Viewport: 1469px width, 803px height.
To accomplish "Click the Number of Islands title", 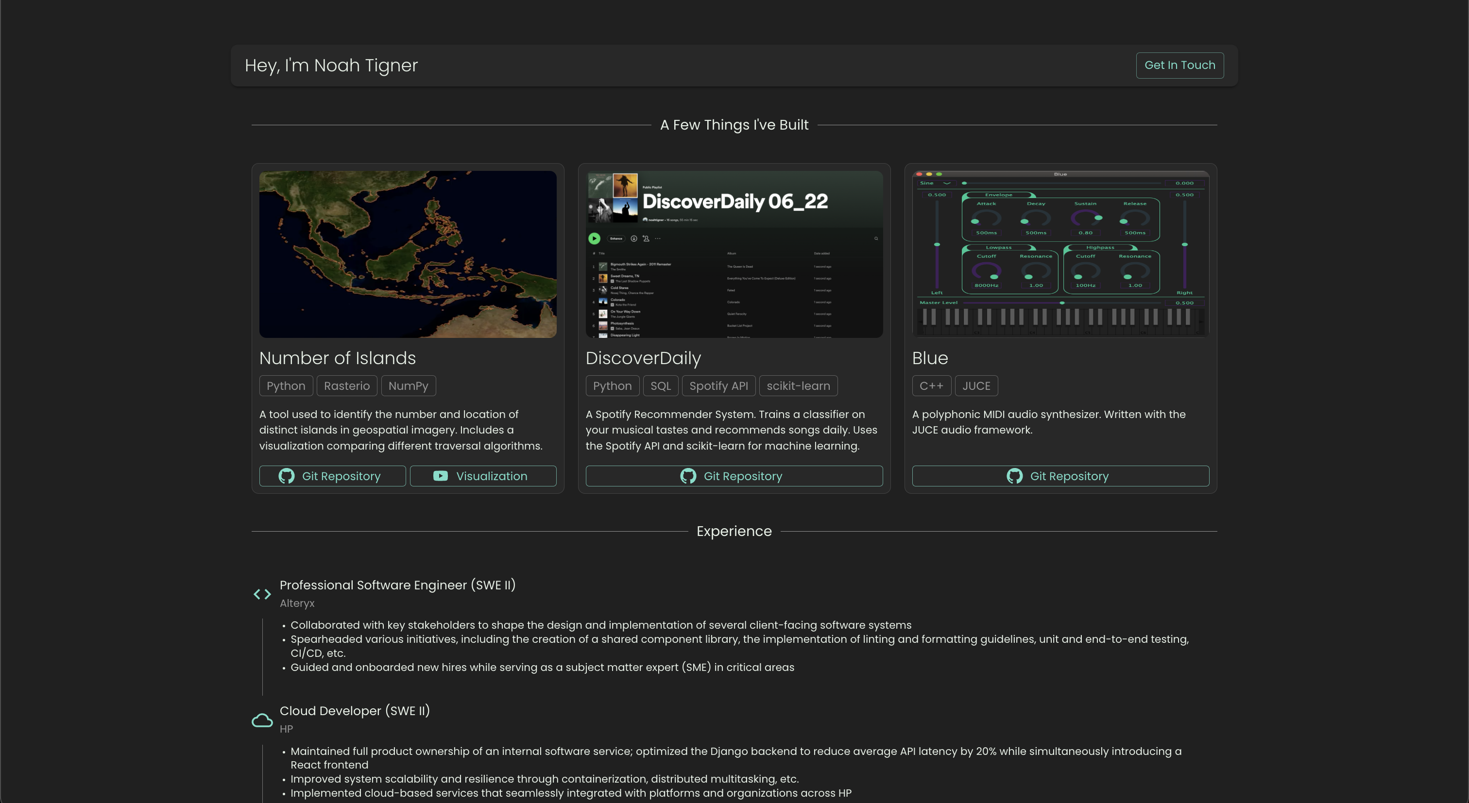I will click(338, 358).
